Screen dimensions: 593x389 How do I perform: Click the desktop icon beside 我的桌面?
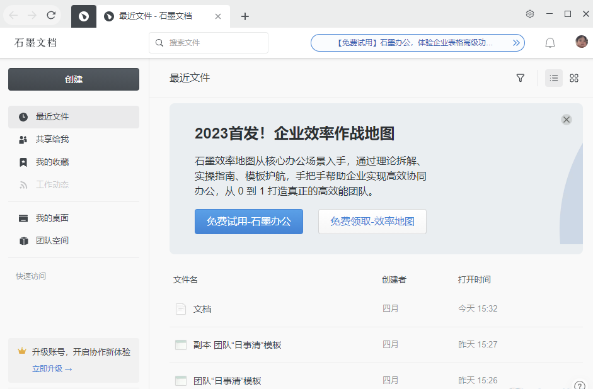pyautogui.click(x=23, y=218)
